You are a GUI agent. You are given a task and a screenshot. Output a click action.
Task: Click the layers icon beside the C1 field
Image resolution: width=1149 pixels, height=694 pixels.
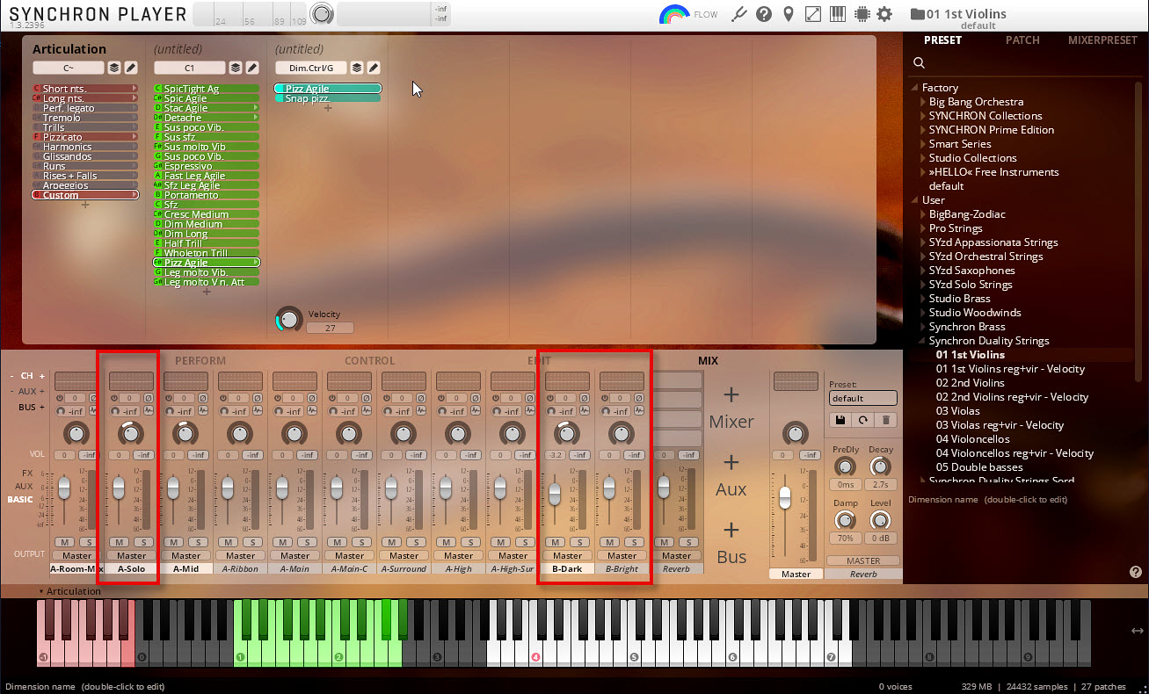[236, 68]
